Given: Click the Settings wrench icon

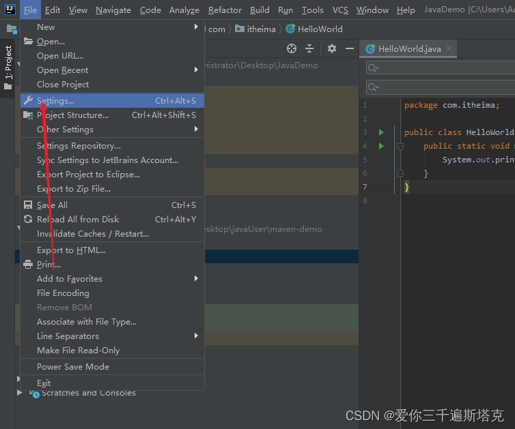Looking at the screenshot, I should pyautogui.click(x=28, y=101).
